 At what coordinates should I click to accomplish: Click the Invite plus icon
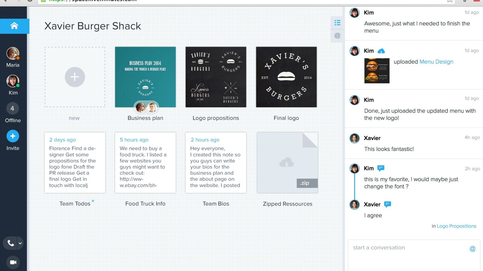12,136
